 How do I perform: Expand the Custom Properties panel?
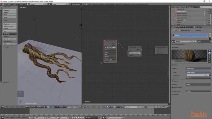pos(178,45)
